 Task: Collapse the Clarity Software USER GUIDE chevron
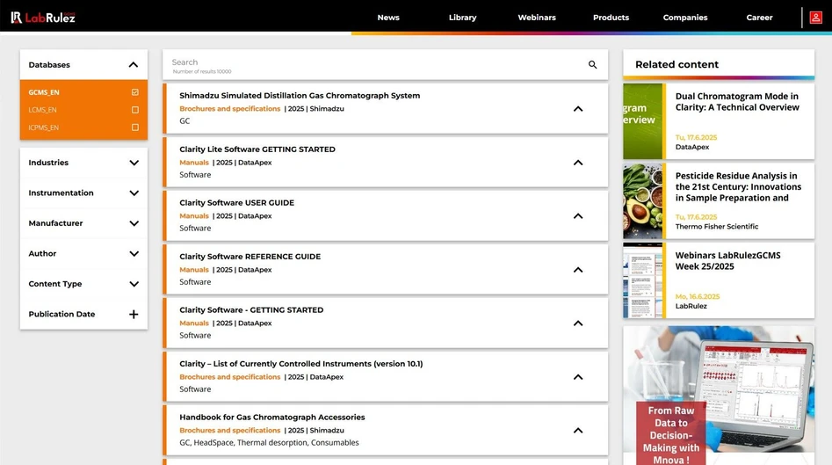point(578,216)
